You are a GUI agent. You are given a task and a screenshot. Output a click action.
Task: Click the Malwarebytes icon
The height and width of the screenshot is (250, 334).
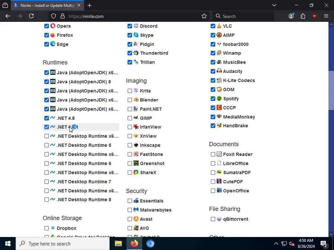coord(136,210)
